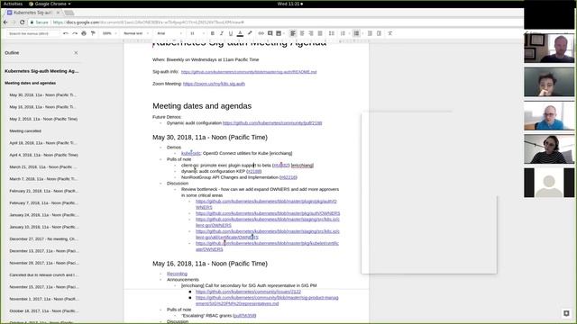Screen dimensions: 577x324
Task: Toggle Bold formatting
Action: tap(213, 33)
